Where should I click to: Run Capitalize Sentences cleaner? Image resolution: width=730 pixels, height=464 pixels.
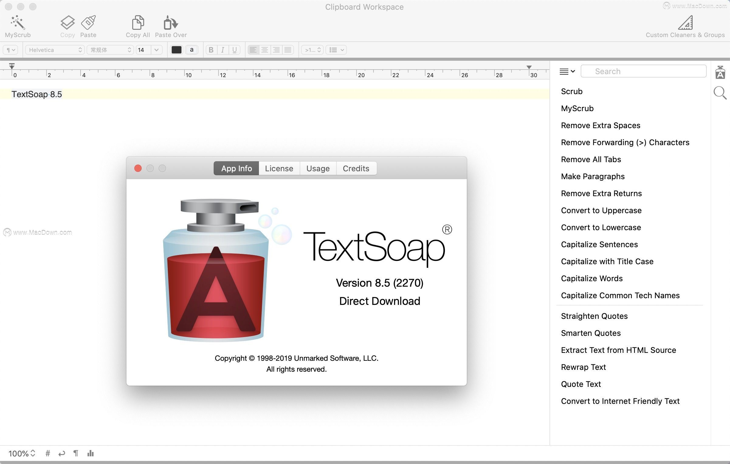point(599,244)
